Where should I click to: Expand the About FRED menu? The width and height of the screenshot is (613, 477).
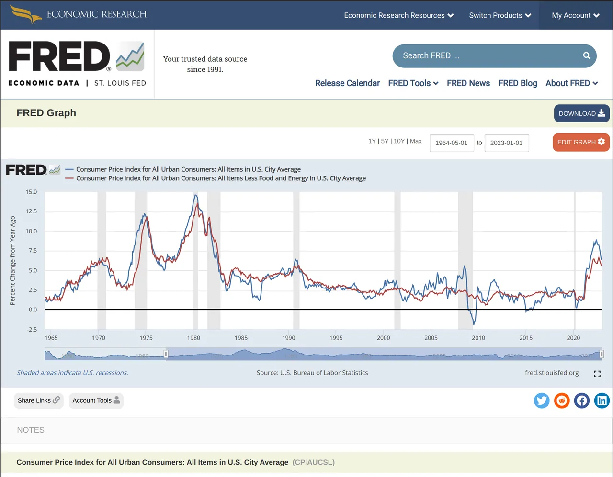point(572,83)
